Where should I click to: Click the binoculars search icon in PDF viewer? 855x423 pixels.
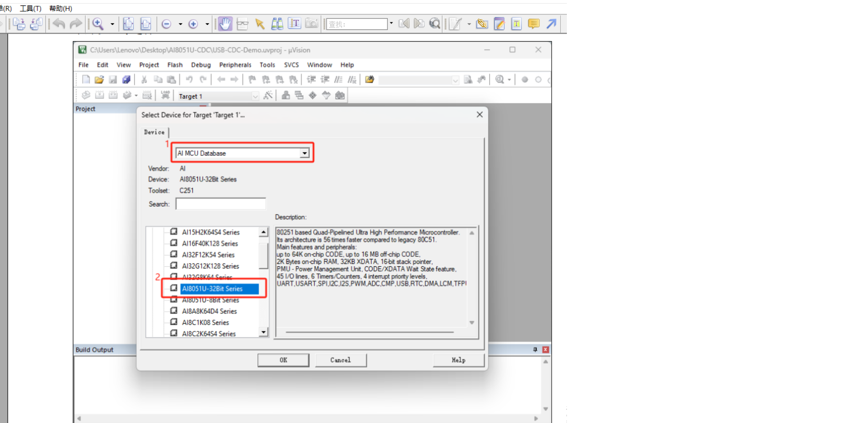click(x=277, y=24)
